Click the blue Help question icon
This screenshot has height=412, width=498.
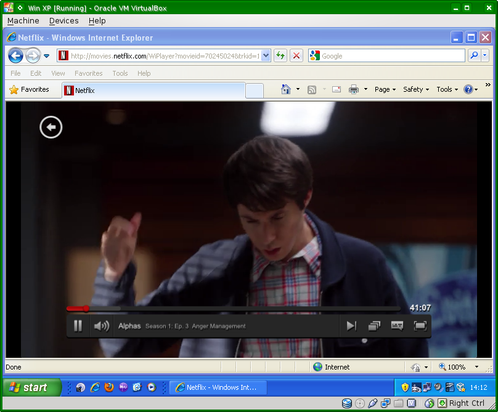tap(468, 89)
